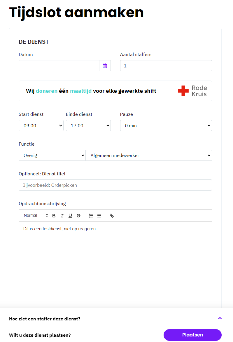233x342 pixels.
Task: Open the Algemeen medewerker dropdown
Action: pos(149,155)
